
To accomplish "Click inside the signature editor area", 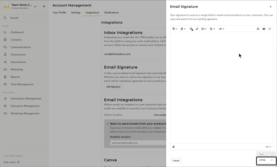I will pyautogui.click(x=221, y=87).
